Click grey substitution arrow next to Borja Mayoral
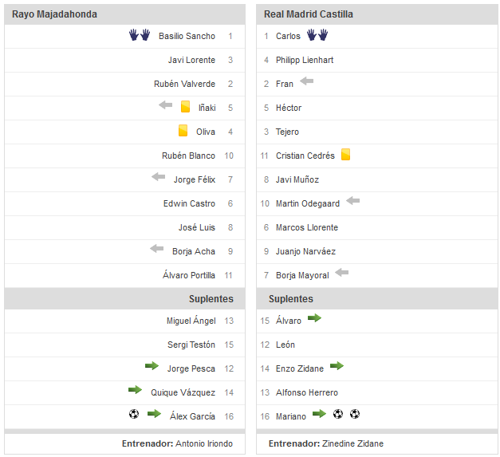 point(342,274)
